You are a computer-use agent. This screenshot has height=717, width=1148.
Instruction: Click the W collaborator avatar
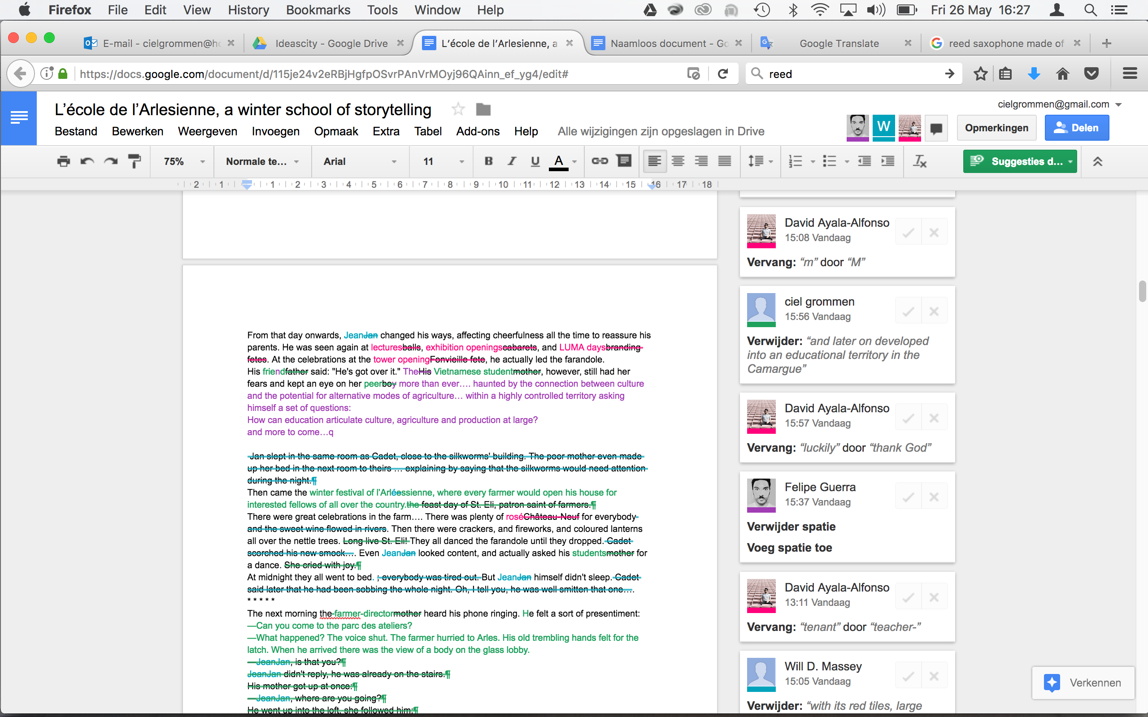pyautogui.click(x=883, y=128)
